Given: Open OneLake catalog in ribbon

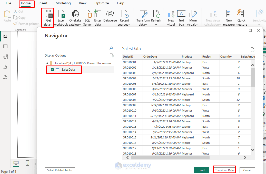Looking at the screenshot, I should (75, 18).
